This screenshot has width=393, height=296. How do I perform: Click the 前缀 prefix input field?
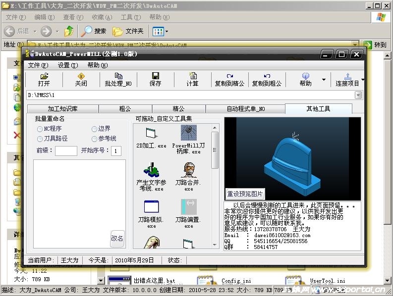tap(66, 151)
